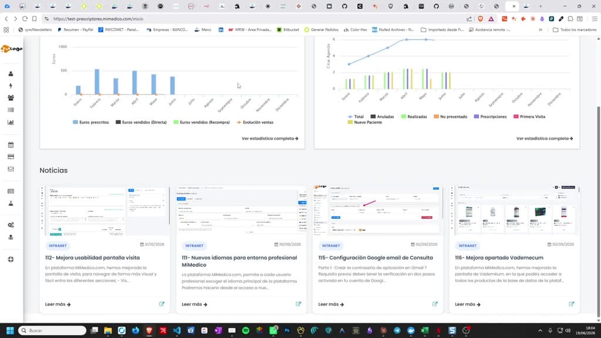Open the flask laboratory sidebar icon

(11, 204)
